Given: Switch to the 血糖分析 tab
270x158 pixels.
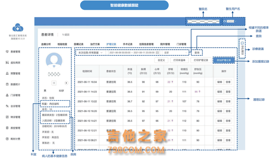Looking at the screenshot, I should 46,44.
